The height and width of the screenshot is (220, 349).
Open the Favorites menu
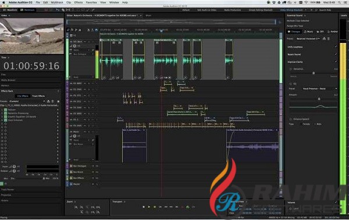point(91,2)
